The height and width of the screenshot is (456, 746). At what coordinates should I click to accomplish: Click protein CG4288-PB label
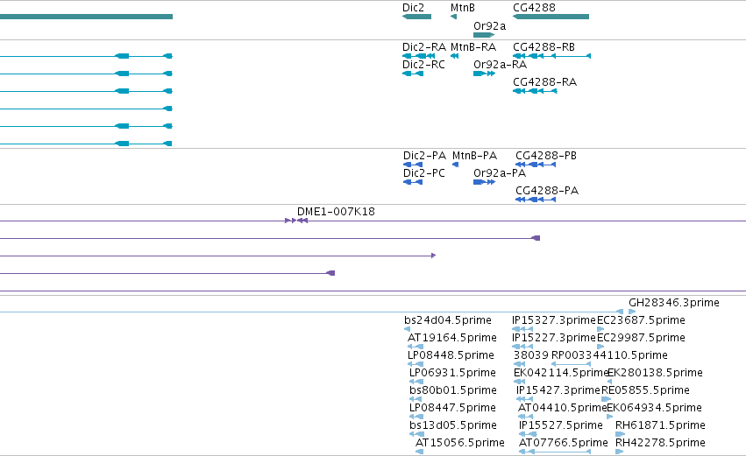pos(546,156)
